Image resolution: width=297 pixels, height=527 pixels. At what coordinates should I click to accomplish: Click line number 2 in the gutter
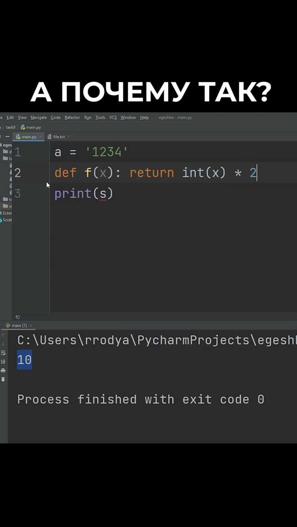tap(18, 173)
